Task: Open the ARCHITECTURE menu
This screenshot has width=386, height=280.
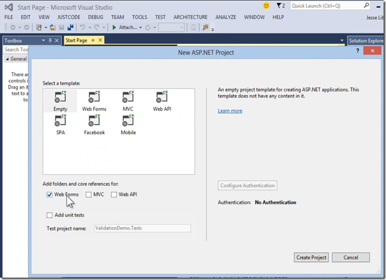Action: pyautogui.click(x=191, y=17)
